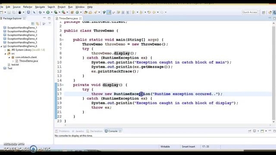Open the External Tools dropdown arrow
The height and width of the screenshot is (155, 276).
[x=67, y=12]
